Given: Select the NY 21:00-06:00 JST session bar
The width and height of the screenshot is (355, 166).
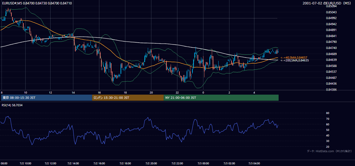Looking at the screenshot, I should point(221,98).
